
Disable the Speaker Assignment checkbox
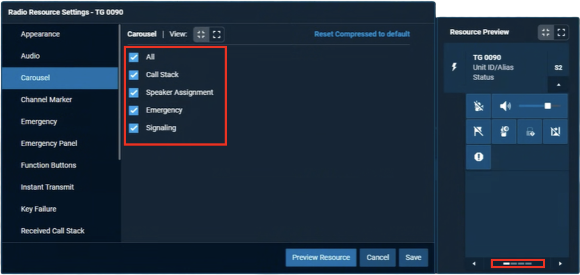coord(134,93)
